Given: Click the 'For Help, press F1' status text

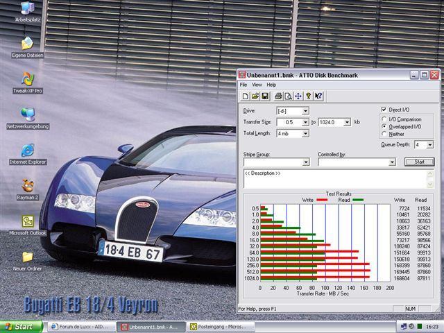Looking at the screenshot, I should click(x=257, y=309).
